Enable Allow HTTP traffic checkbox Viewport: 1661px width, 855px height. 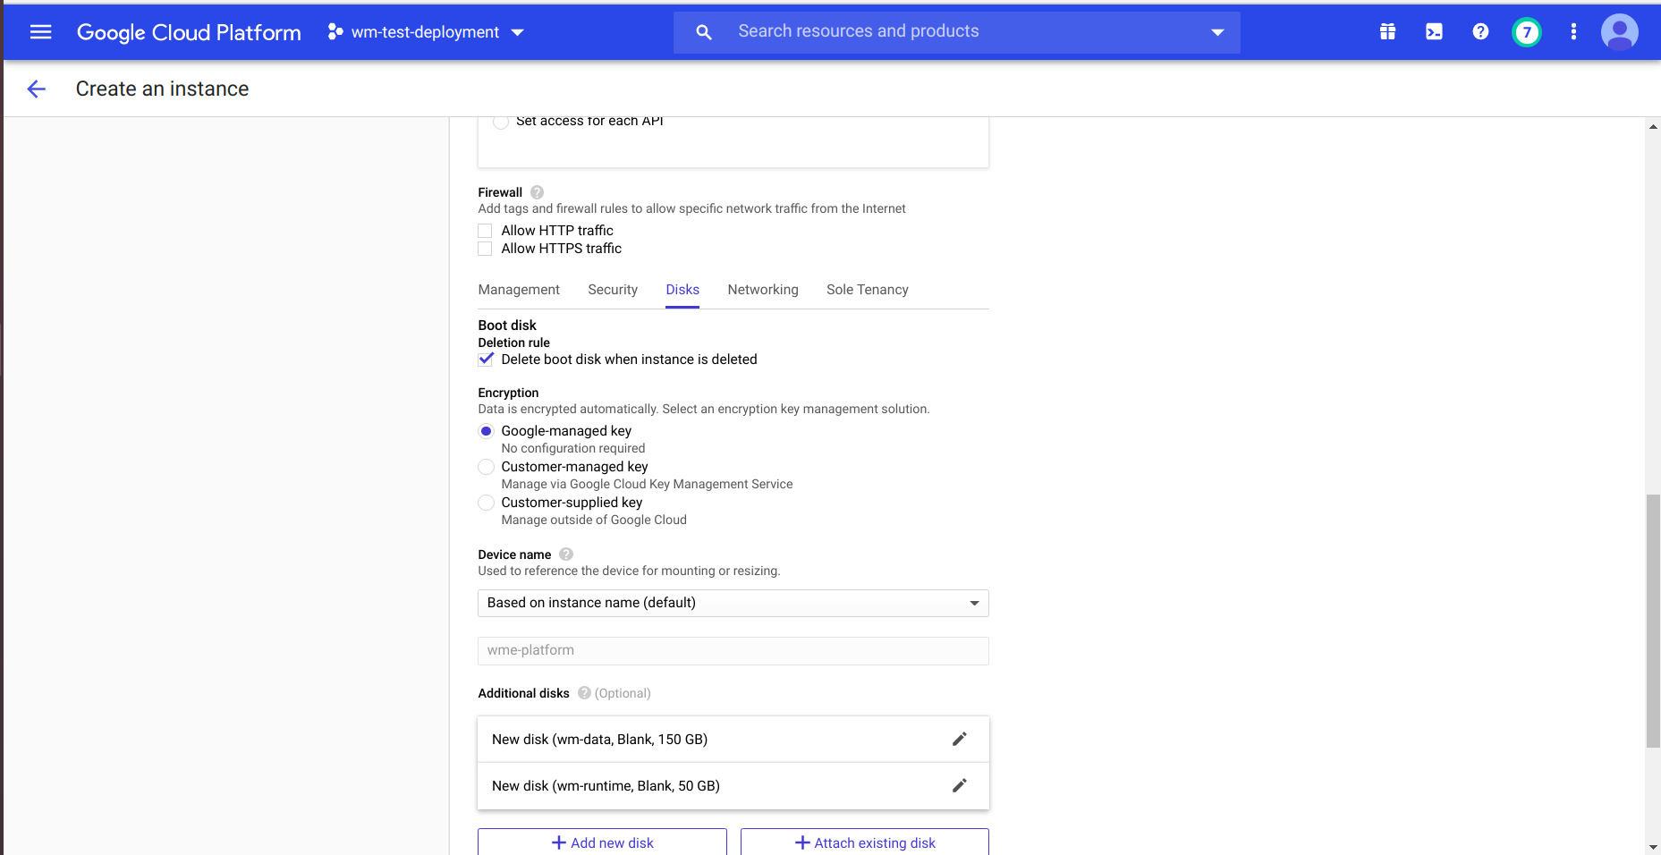[x=486, y=231]
